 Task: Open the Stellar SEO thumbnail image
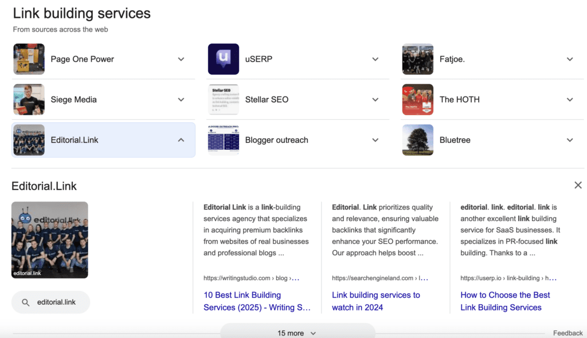224,99
